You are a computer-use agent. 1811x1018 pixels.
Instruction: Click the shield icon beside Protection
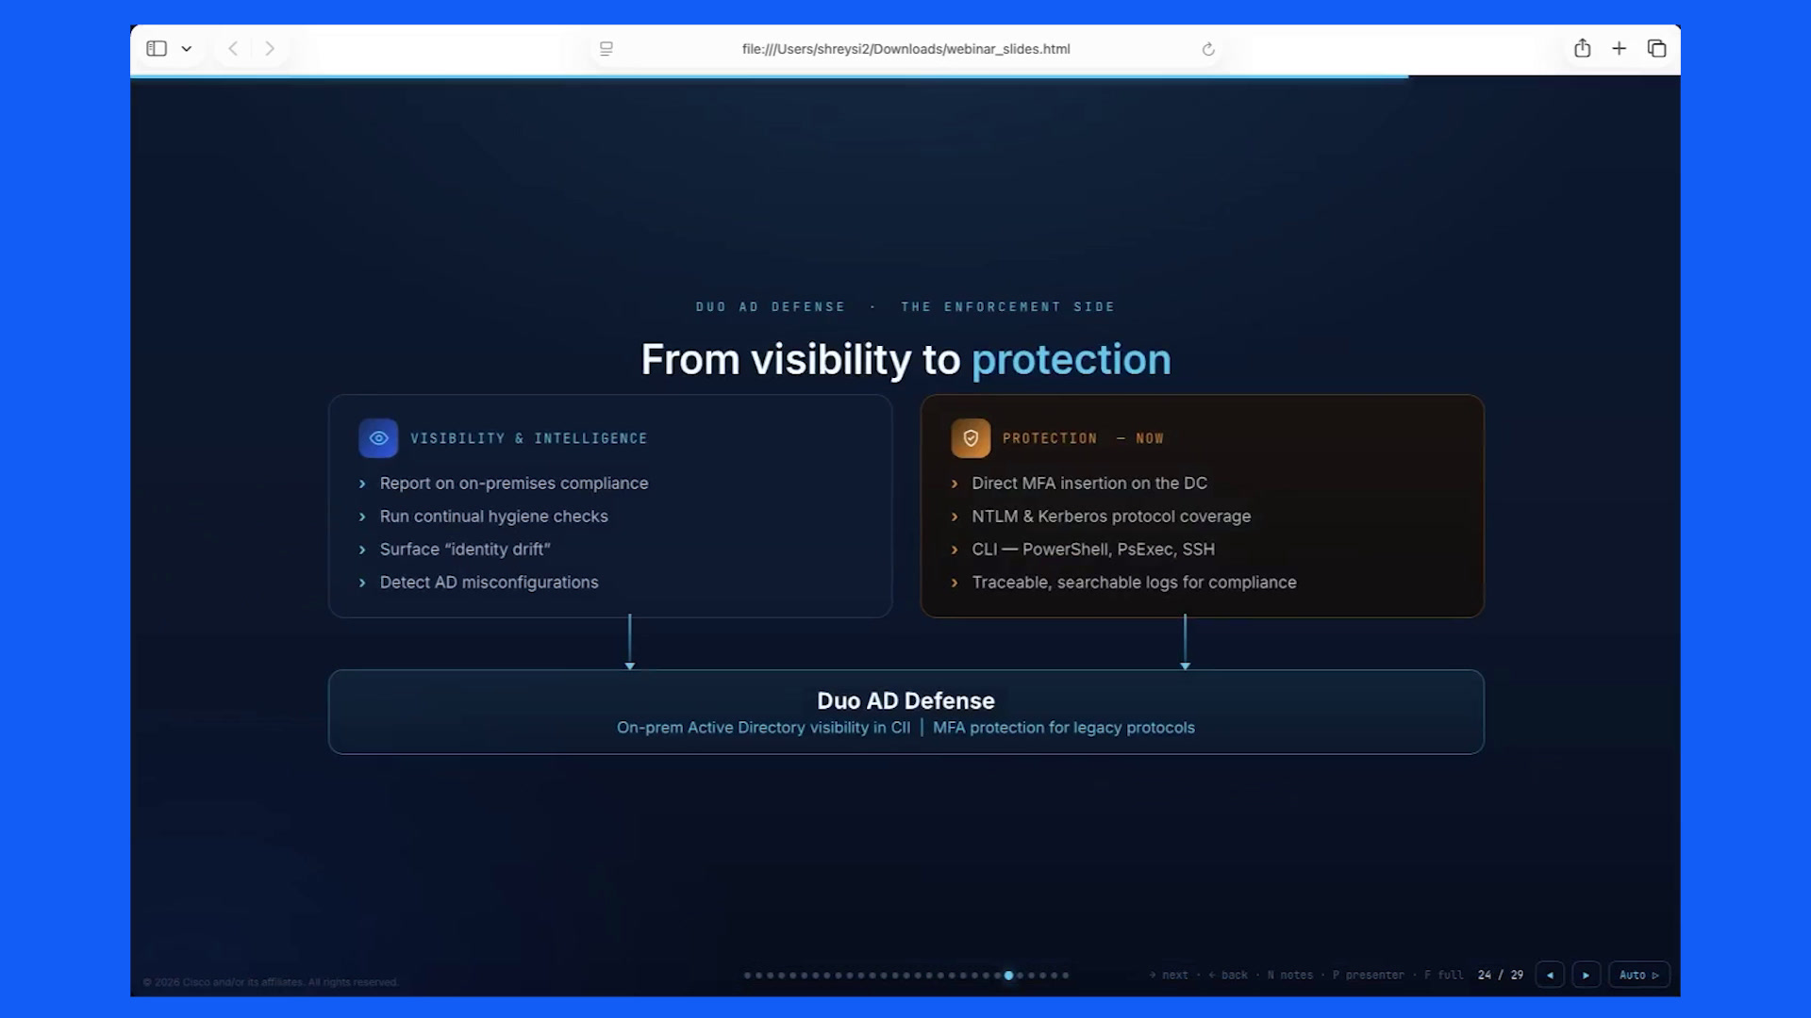pyautogui.click(x=971, y=438)
